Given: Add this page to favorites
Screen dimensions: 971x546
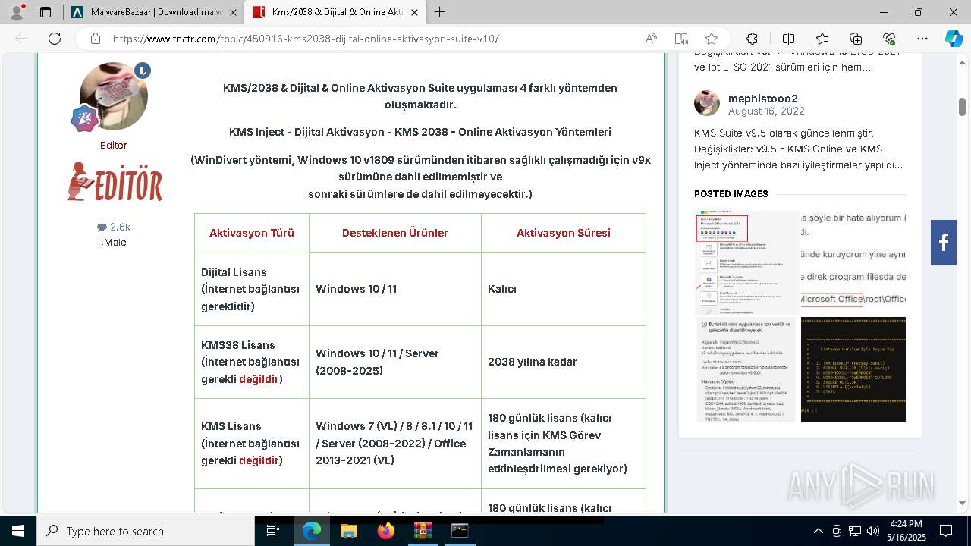Looking at the screenshot, I should tap(712, 39).
